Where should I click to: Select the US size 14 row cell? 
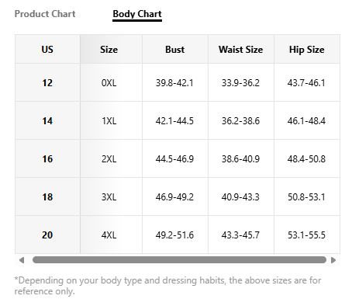47,120
